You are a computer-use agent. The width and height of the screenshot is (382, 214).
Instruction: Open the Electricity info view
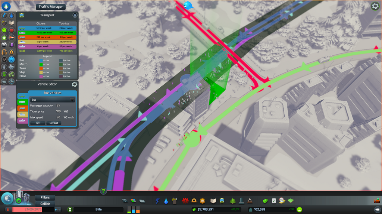(x=4, y=16)
